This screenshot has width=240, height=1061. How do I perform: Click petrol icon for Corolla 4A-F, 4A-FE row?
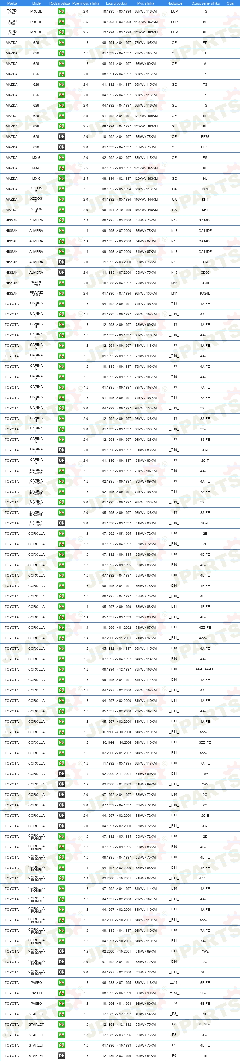pos(61,669)
